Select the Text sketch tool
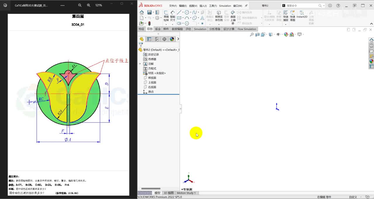This screenshot has height=199, width=374. (202, 18)
